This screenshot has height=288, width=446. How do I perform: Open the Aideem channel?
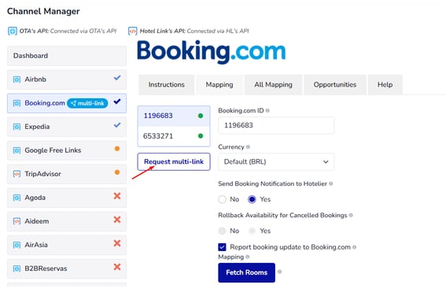(67, 221)
